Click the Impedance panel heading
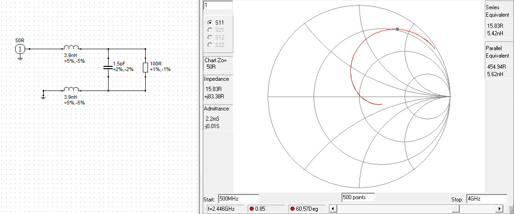 [x=216, y=79]
